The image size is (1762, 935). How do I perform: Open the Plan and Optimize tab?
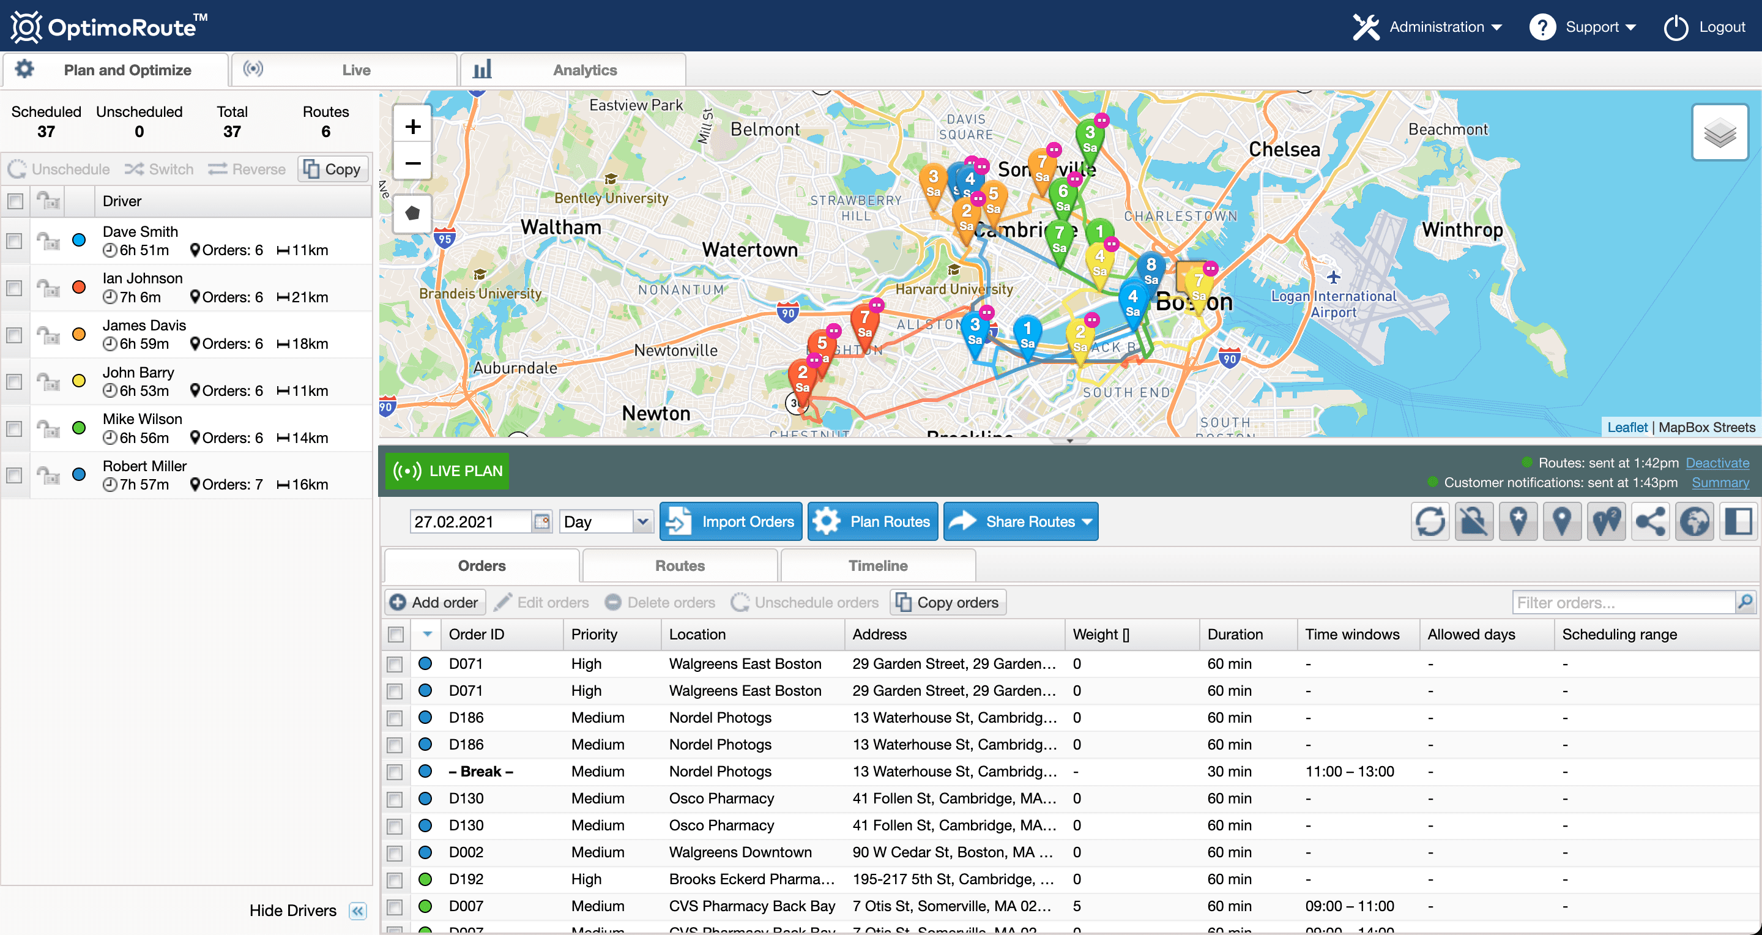click(115, 70)
